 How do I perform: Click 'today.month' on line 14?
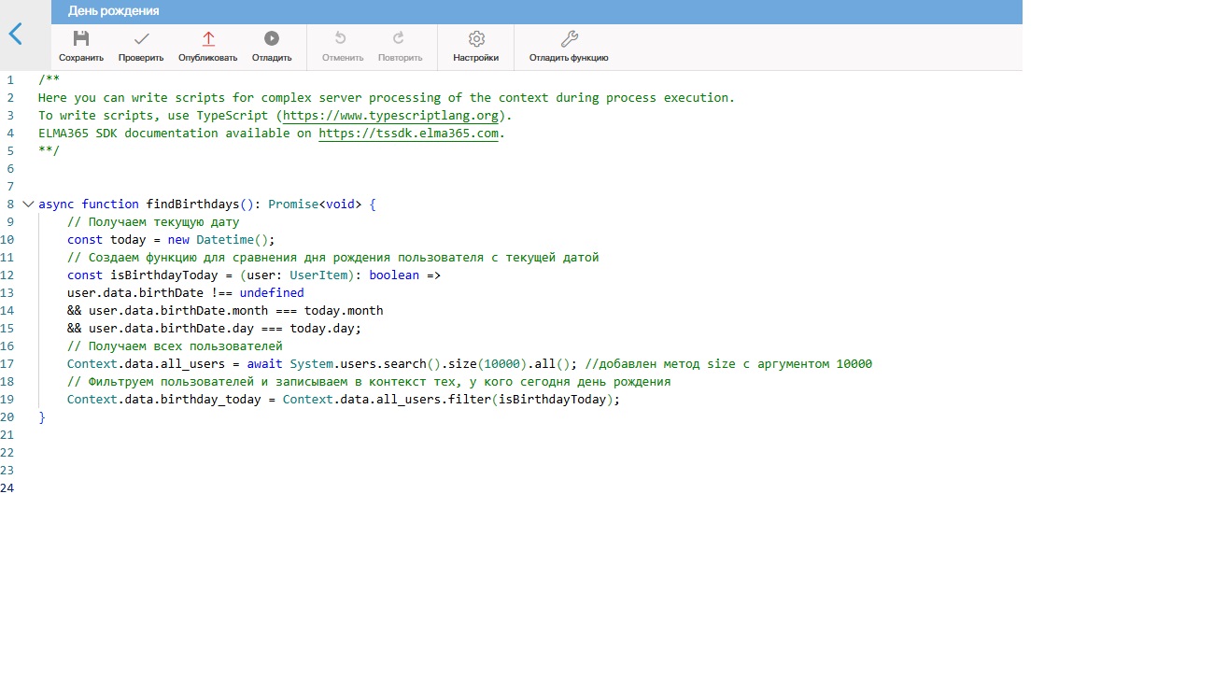click(x=344, y=311)
